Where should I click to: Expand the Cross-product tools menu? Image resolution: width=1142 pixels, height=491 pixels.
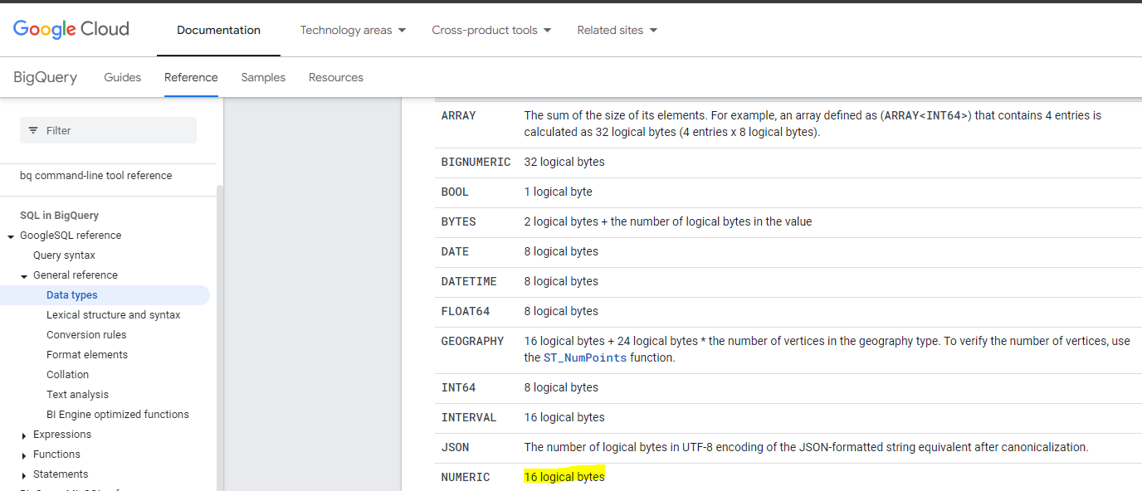click(x=491, y=30)
